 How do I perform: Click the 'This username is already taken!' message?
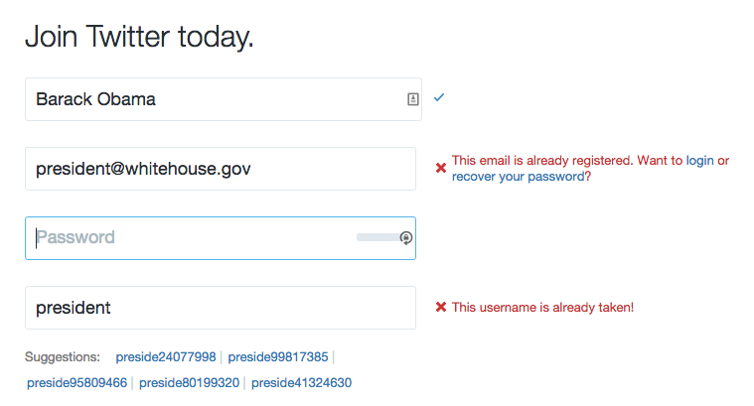point(542,307)
